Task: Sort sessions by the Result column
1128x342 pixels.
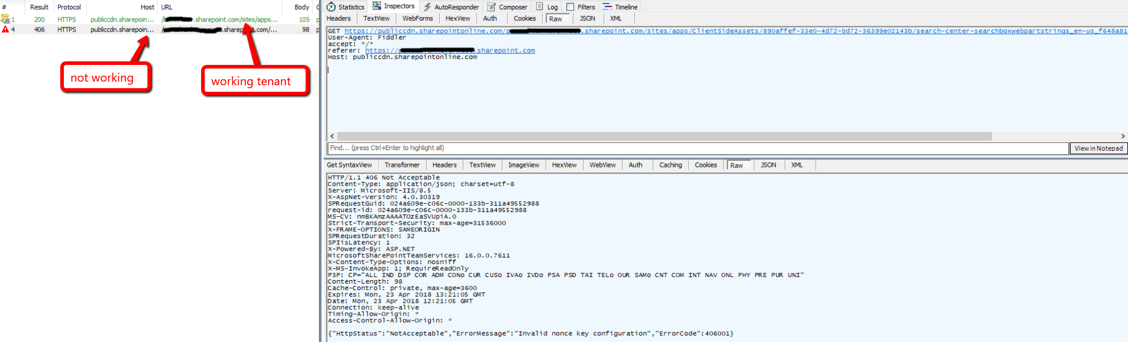Action: pyautogui.click(x=39, y=7)
